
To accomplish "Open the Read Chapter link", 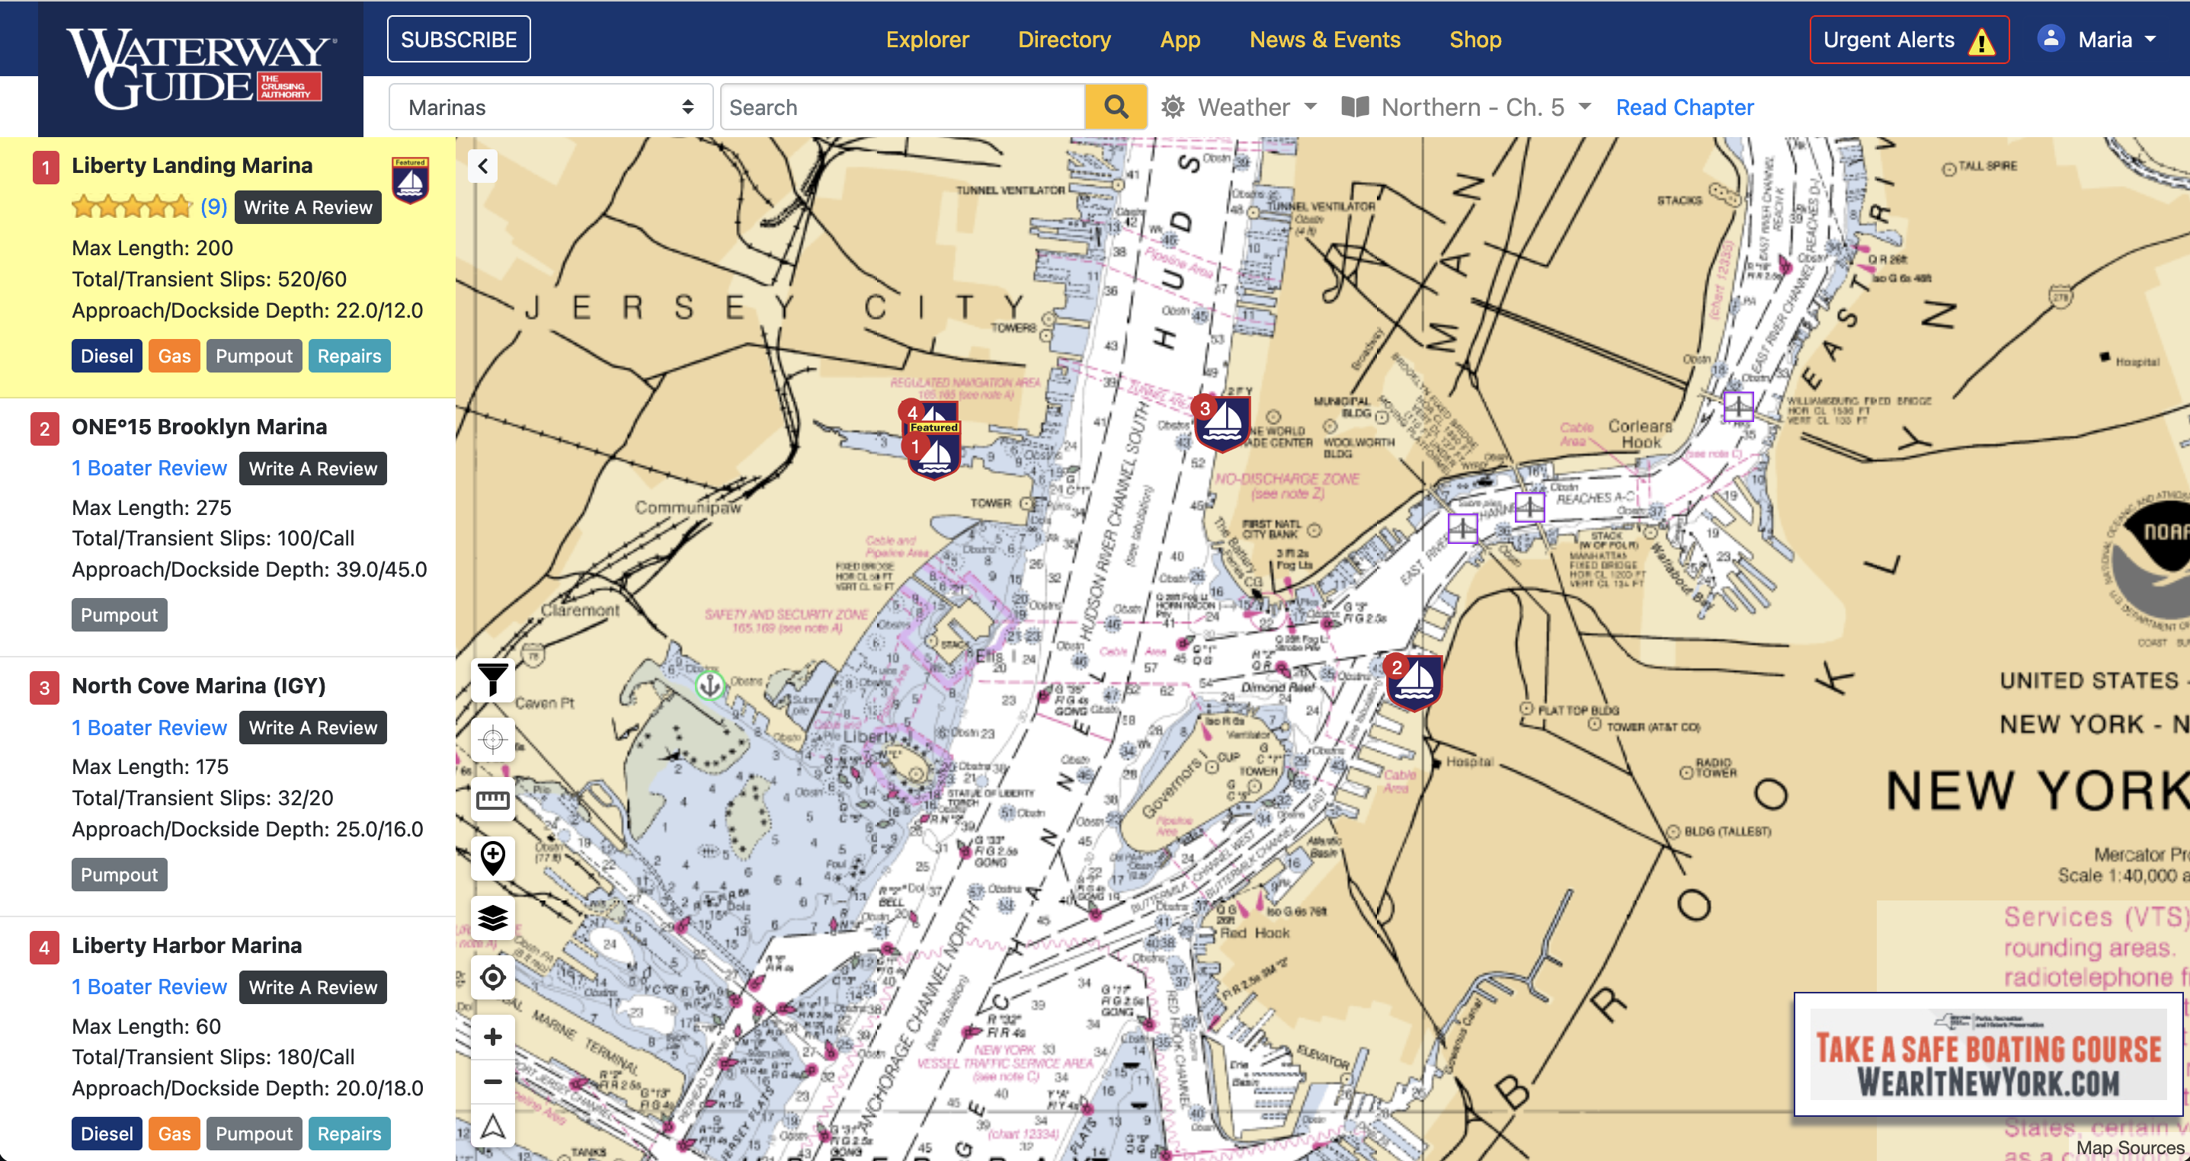I will point(1684,107).
